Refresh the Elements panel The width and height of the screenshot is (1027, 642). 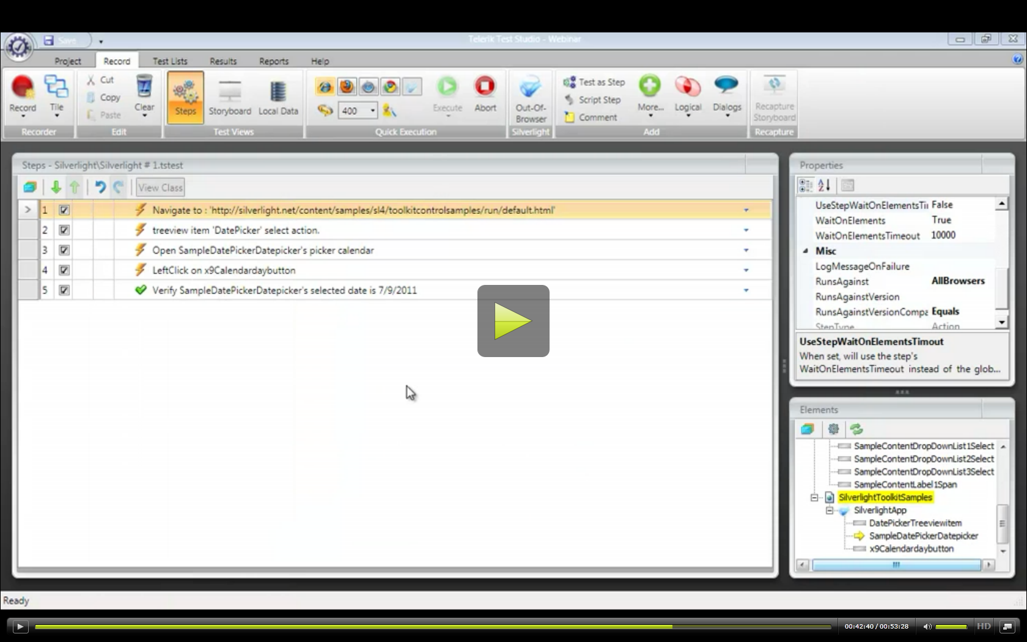(x=856, y=429)
